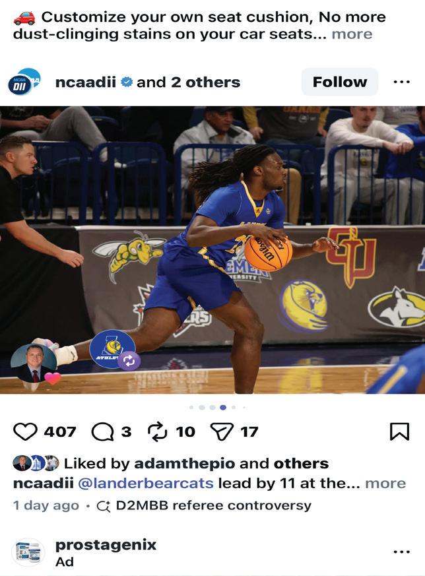Save the post with bookmark icon

399,432
